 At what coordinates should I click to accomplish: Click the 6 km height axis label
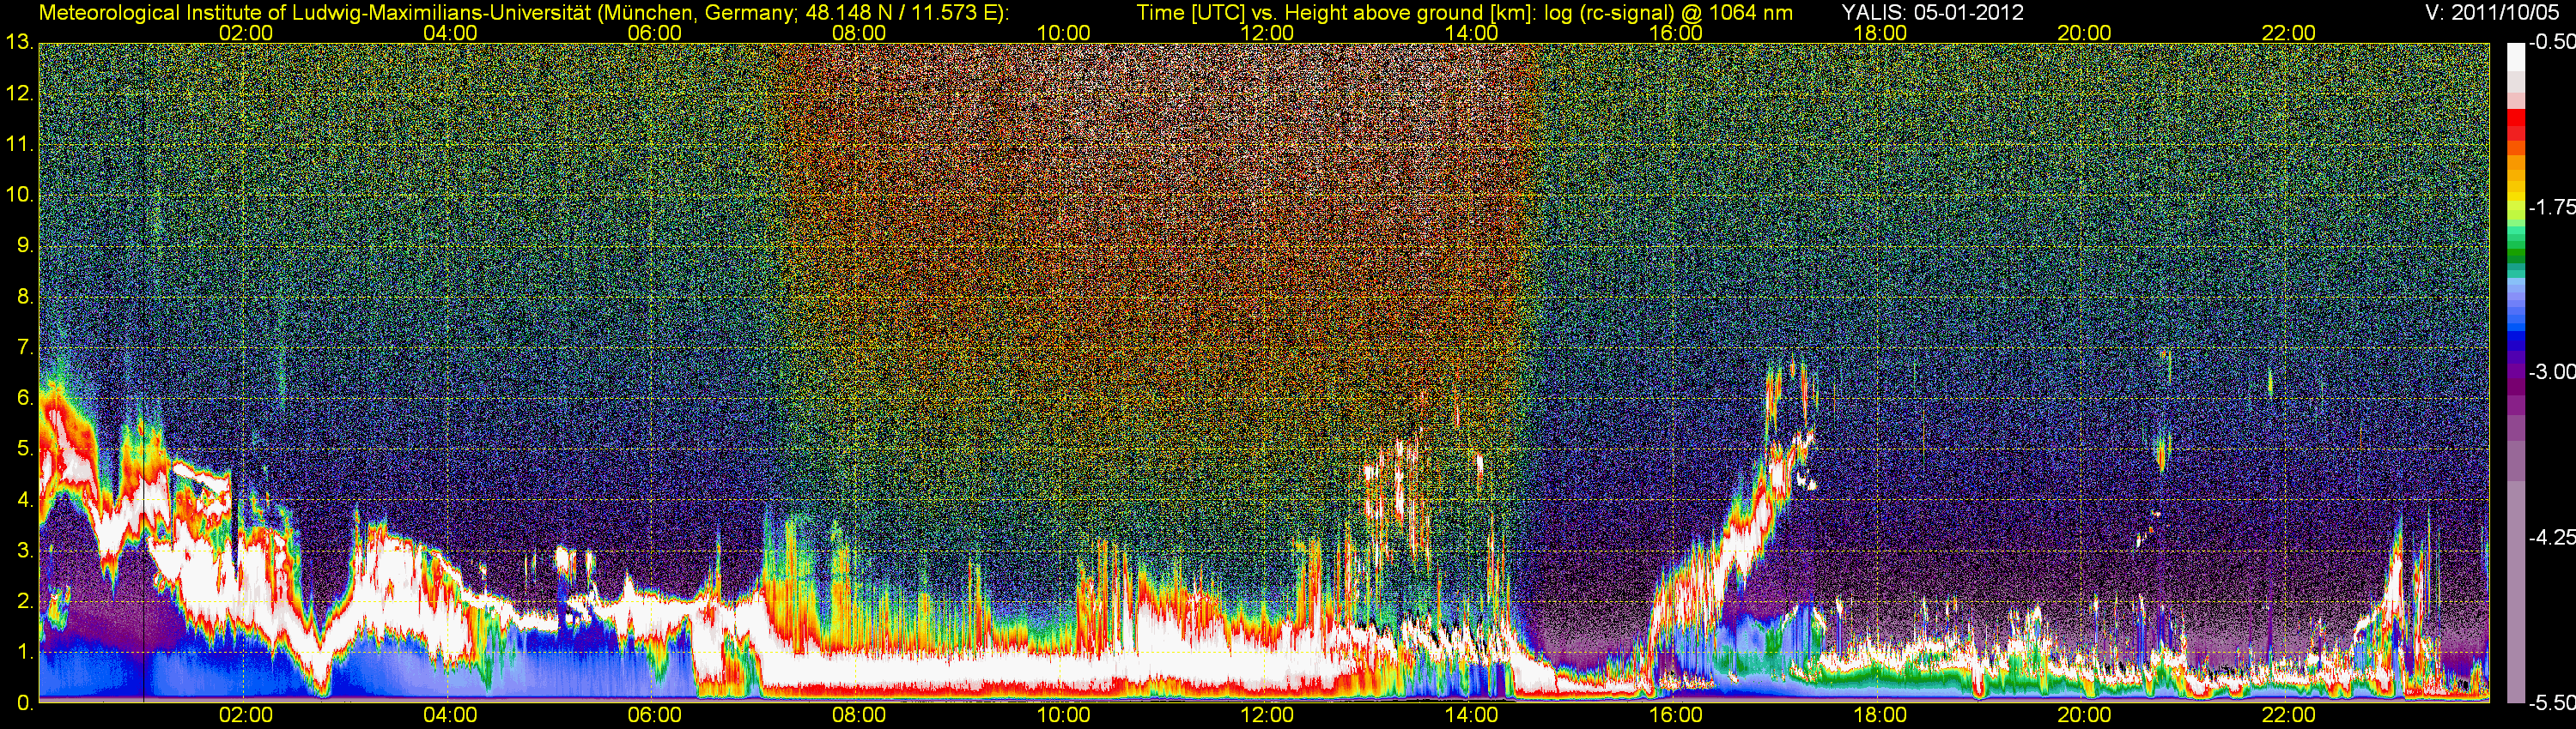(x=24, y=399)
